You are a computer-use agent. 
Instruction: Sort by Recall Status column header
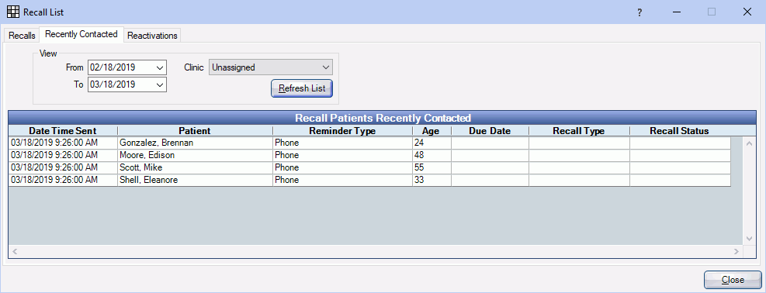[680, 131]
